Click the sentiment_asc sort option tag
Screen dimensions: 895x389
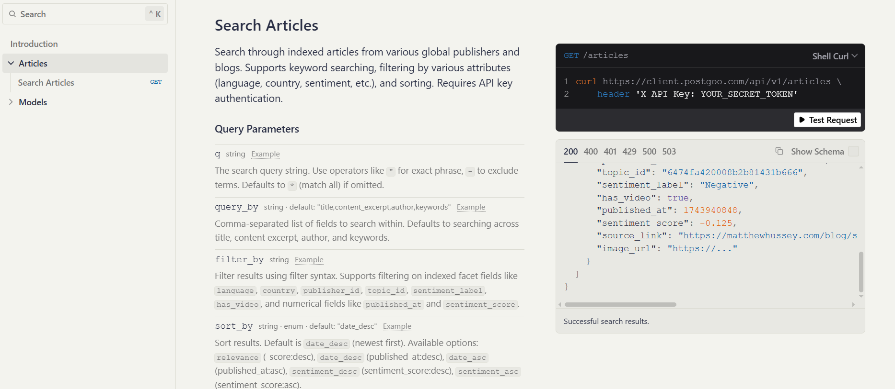coord(488,371)
